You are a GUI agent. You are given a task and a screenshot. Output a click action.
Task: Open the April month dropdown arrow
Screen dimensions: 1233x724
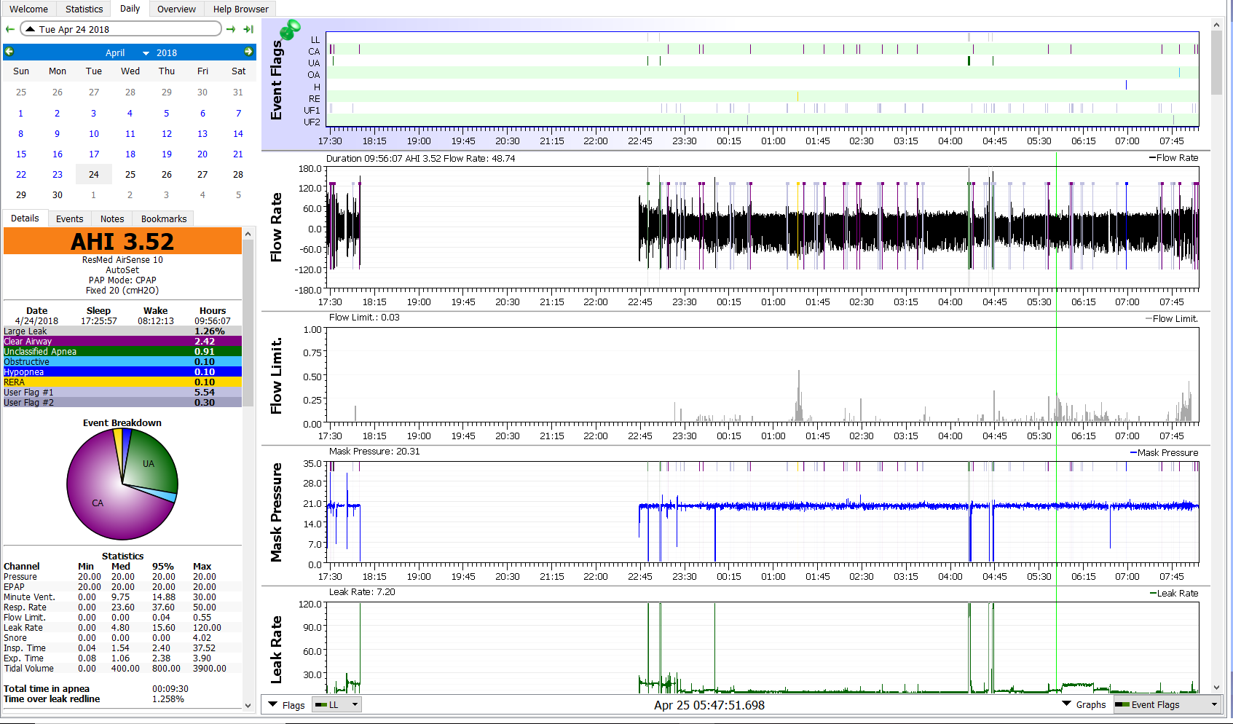[x=146, y=53]
